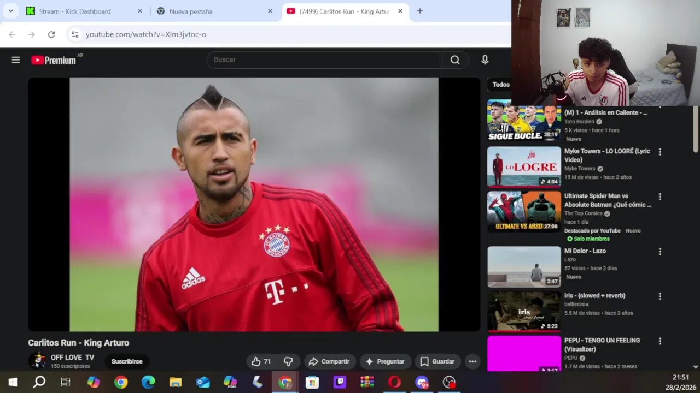700x393 pixels.
Task: Open PEPU Tengo Un Feeling pink thumbnail
Action: [x=524, y=354]
